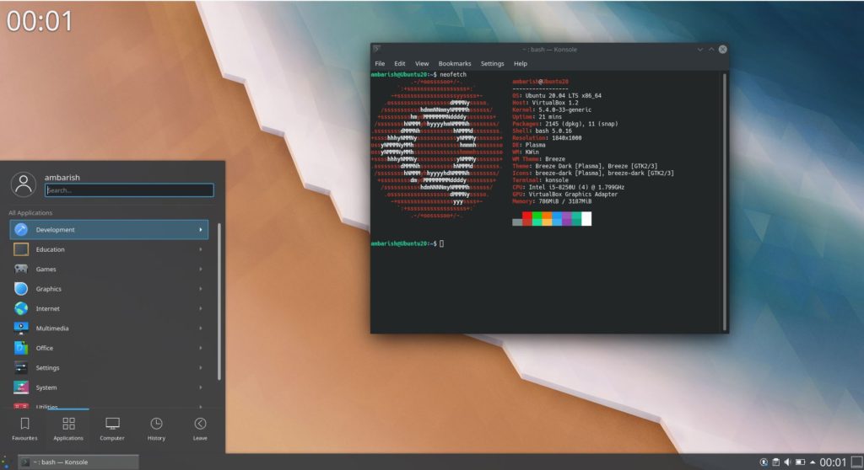This screenshot has height=470, width=864.
Task: Click the battery tray icon
Action: (x=800, y=462)
